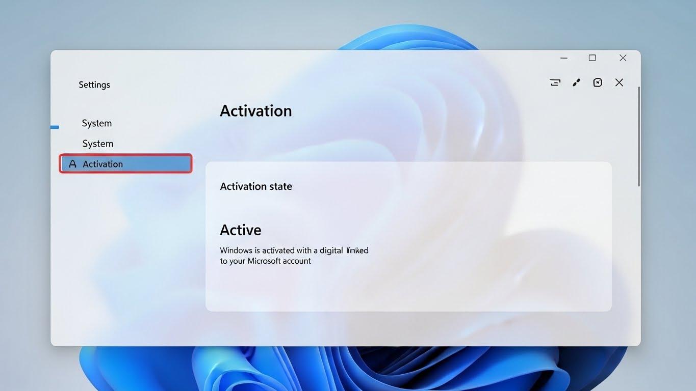696x391 pixels.
Task: Click the X icon in the annotation toolbar
Action: (618, 82)
